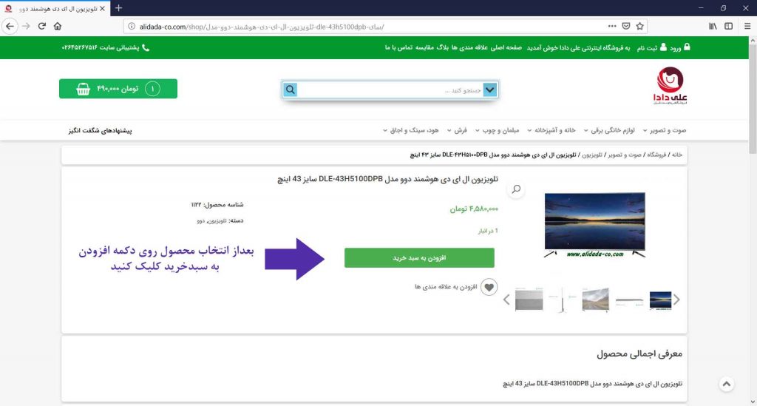Open علاقه مندی ها in top bar
Viewport: 757px width, 406px height.
pos(469,47)
